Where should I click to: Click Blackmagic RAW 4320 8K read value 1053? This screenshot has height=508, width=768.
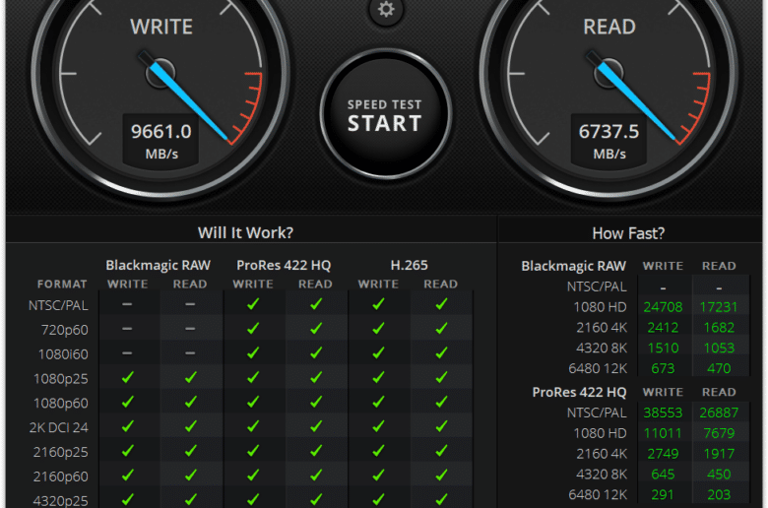(x=719, y=349)
